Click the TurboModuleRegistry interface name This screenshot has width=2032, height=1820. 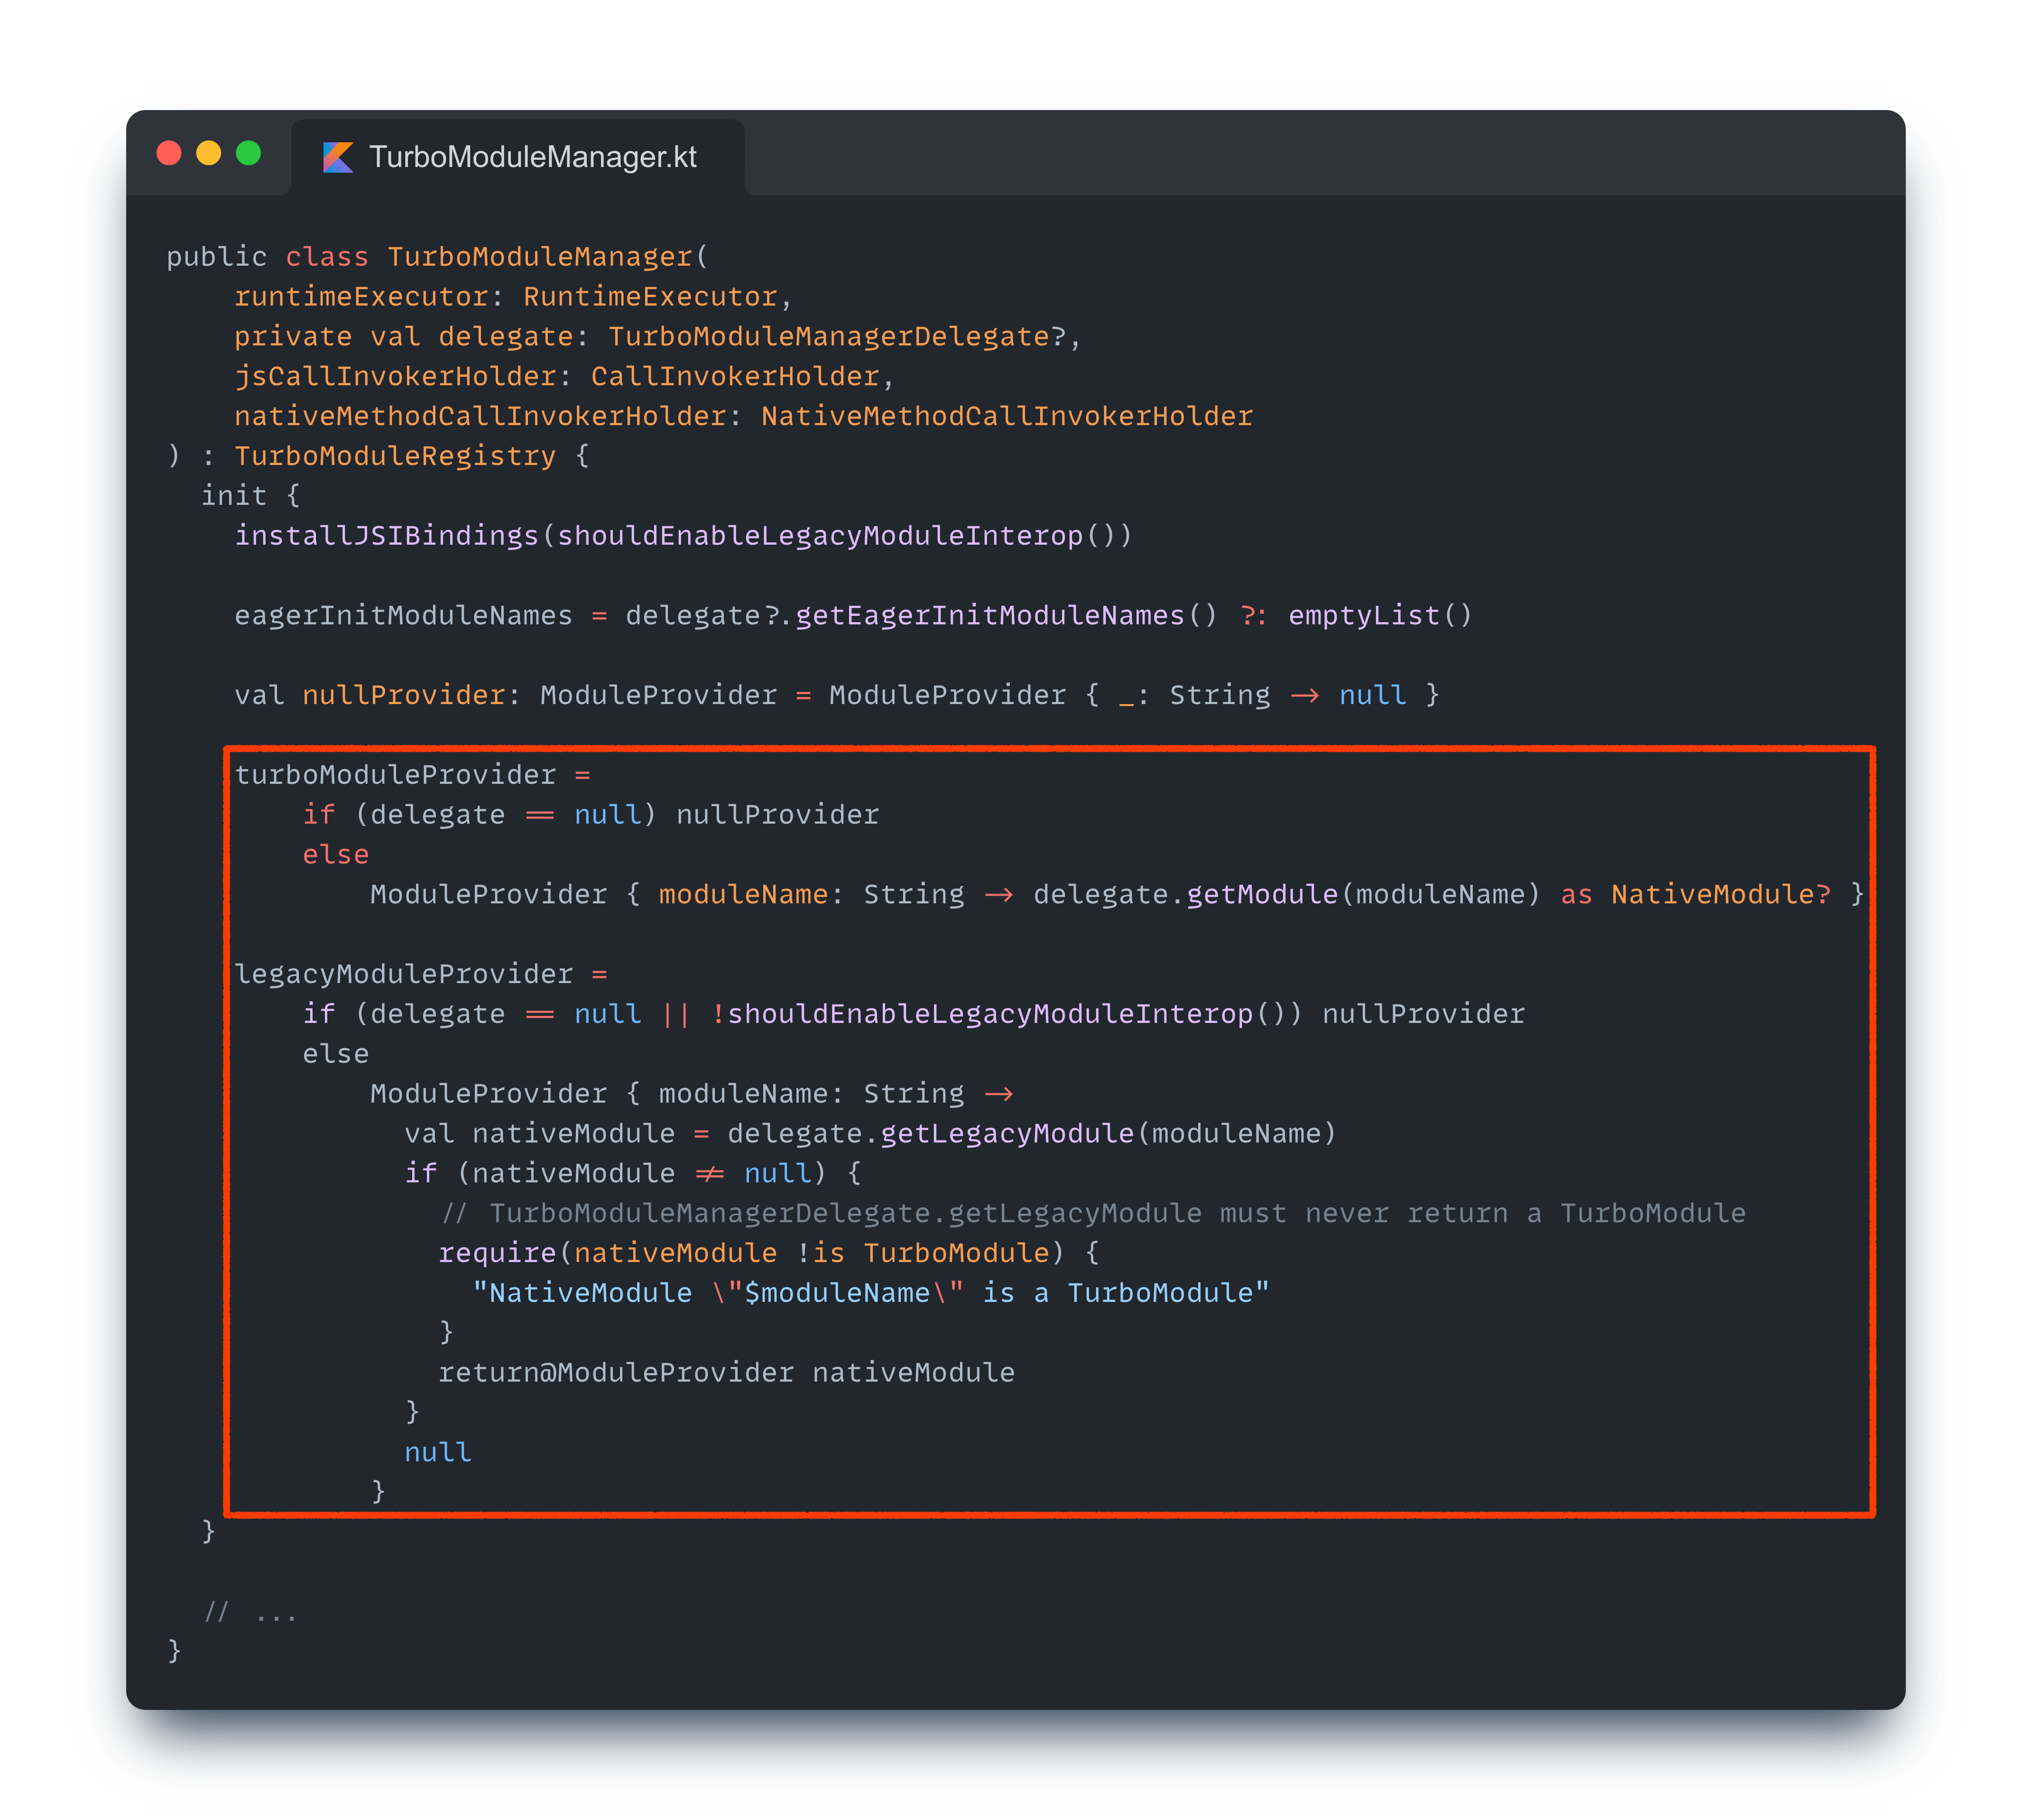point(395,456)
